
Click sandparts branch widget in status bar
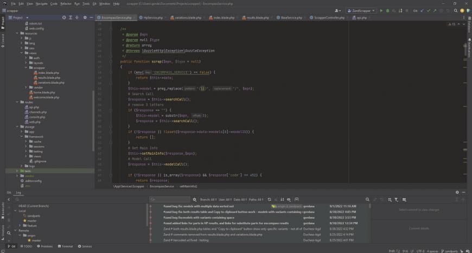point(449,251)
